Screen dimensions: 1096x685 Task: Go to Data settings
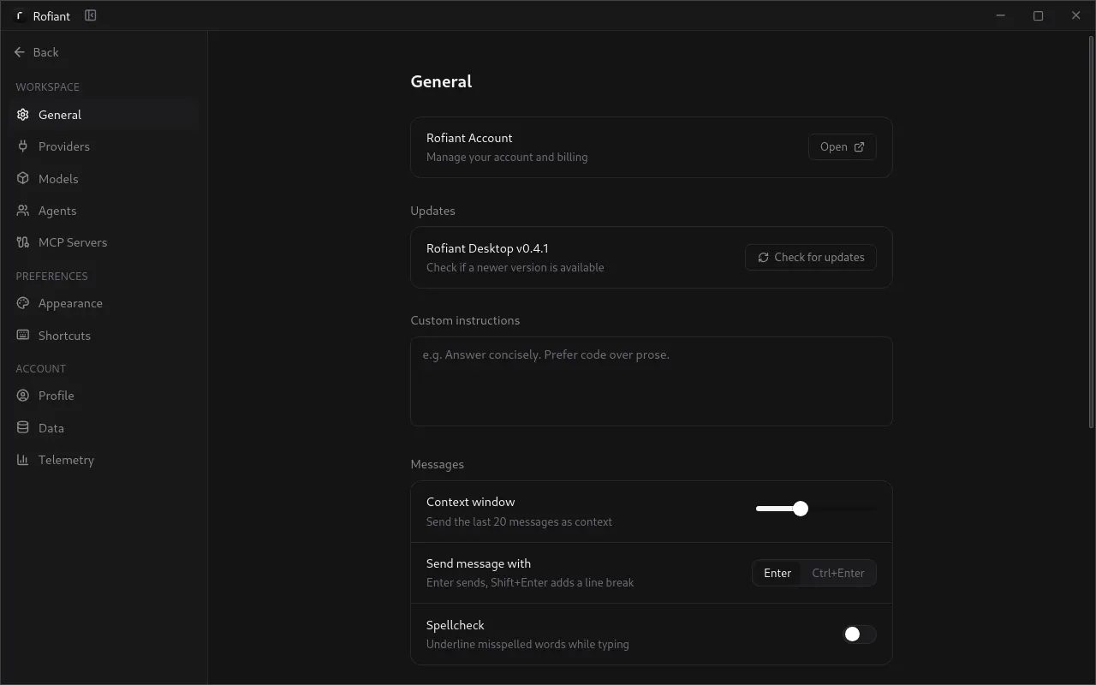pos(104,428)
